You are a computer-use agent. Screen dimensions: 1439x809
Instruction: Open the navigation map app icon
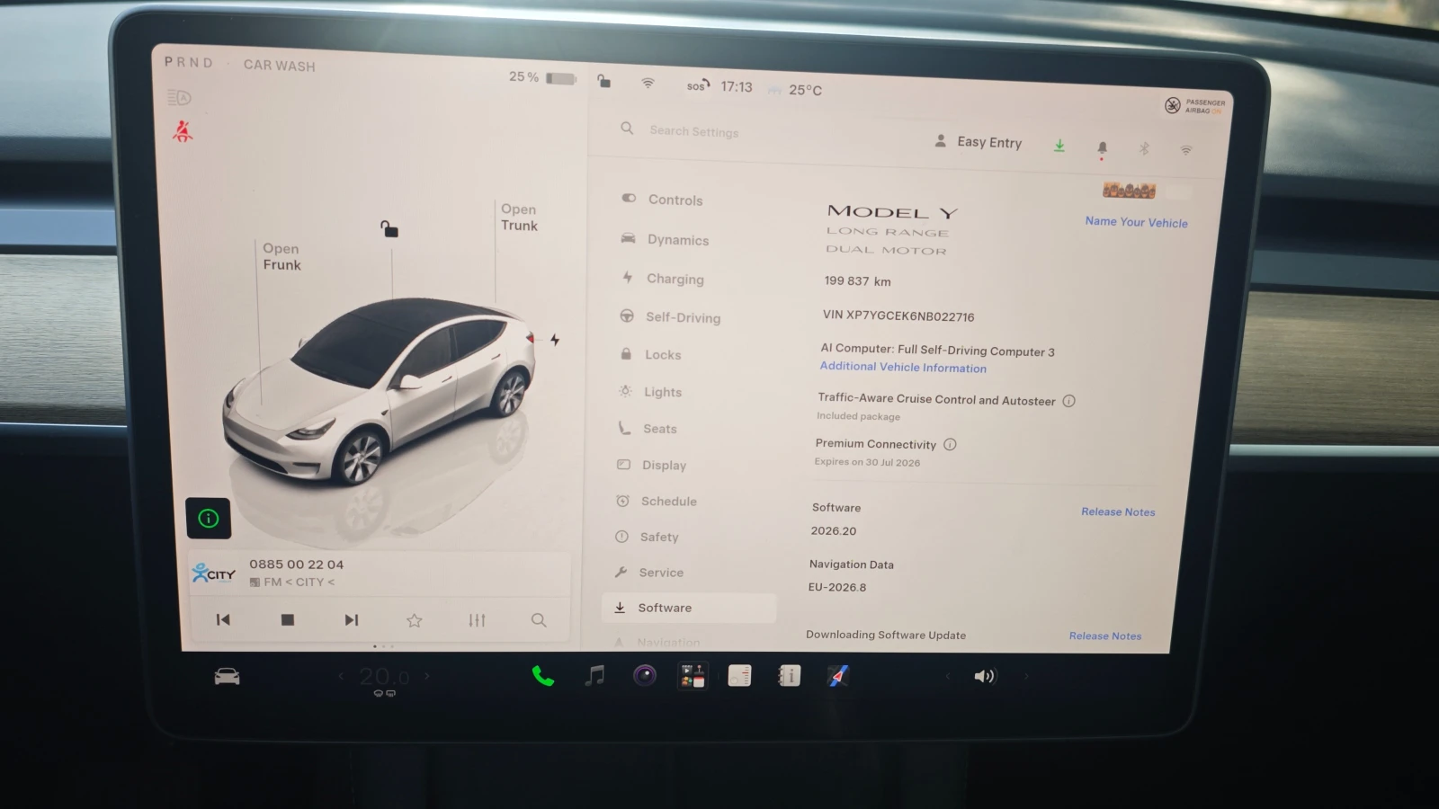[x=837, y=676]
